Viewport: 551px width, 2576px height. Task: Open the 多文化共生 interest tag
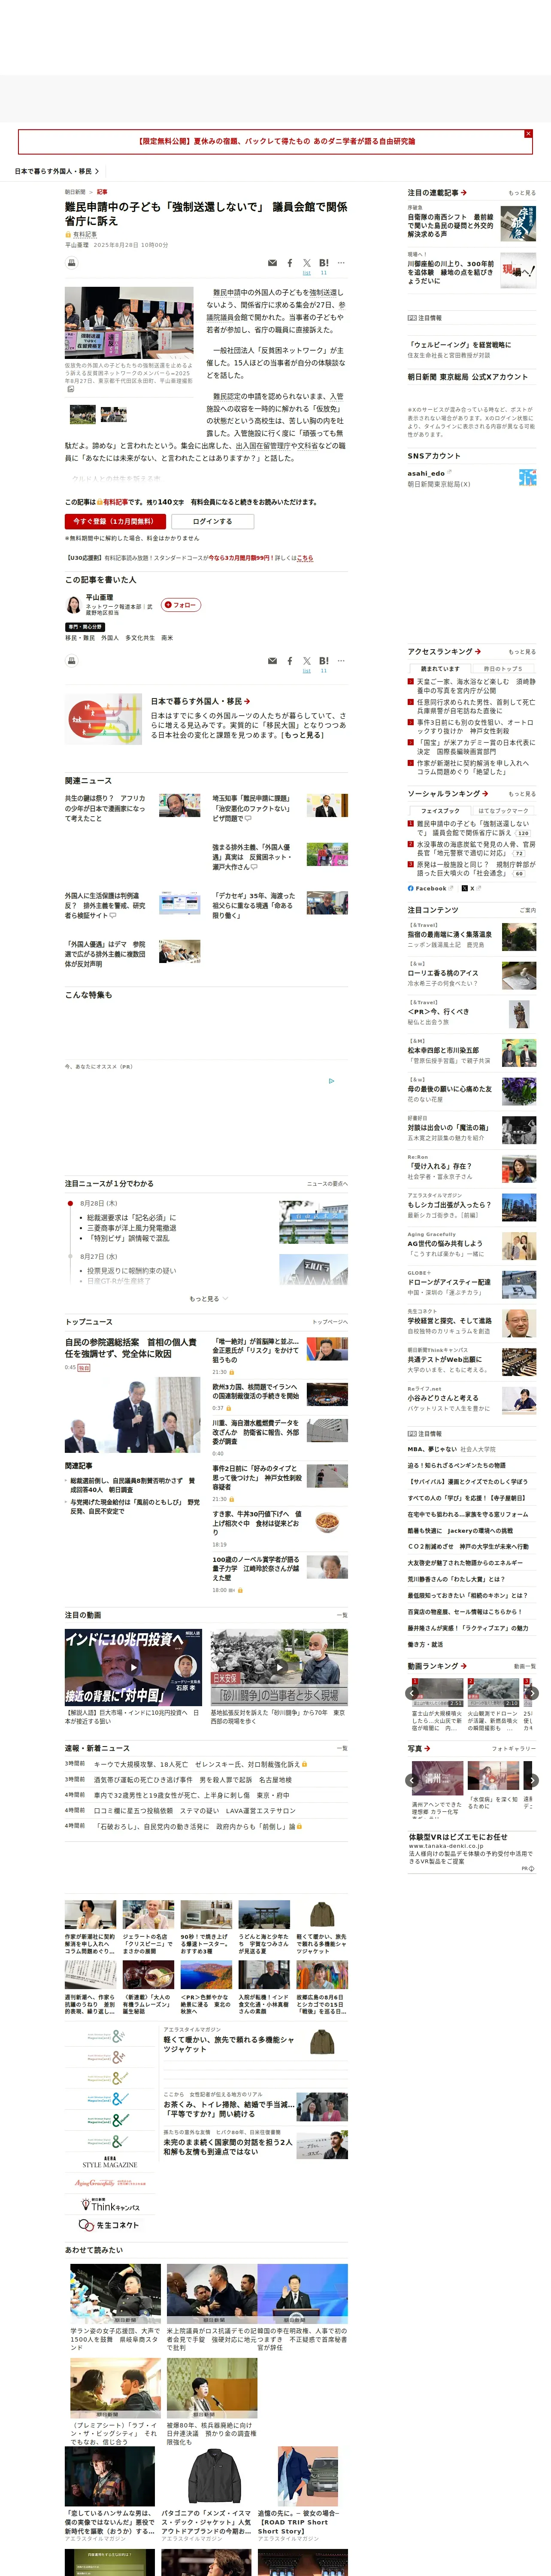[140, 638]
